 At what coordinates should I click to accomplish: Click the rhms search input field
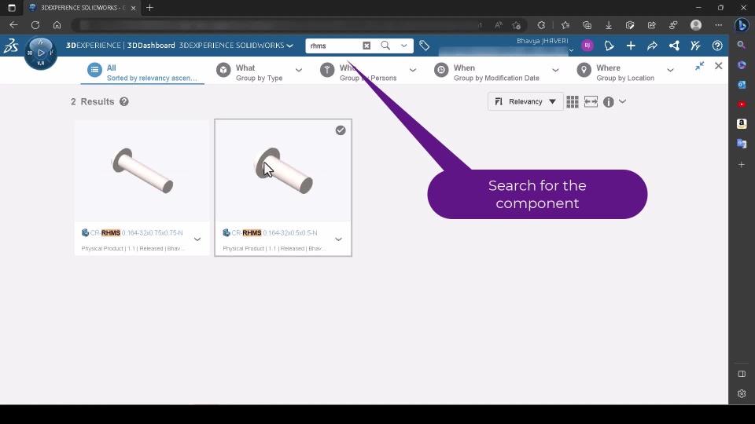334,46
